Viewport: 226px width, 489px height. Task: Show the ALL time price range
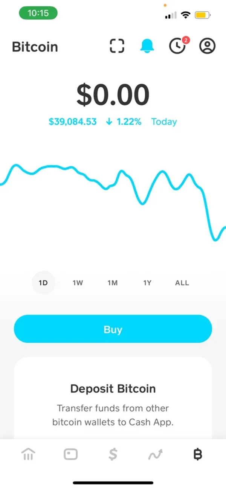tap(182, 283)
